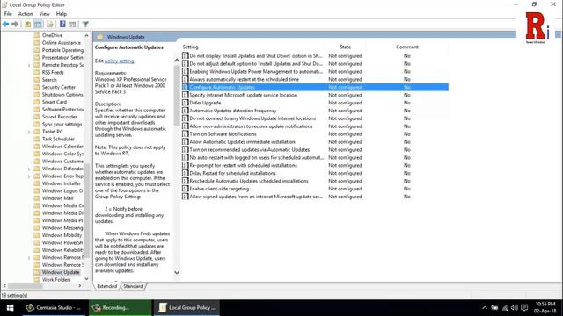Open the Help toolbar icon
The height and width of the screenshot is (316, 563).
coord(62,24)
